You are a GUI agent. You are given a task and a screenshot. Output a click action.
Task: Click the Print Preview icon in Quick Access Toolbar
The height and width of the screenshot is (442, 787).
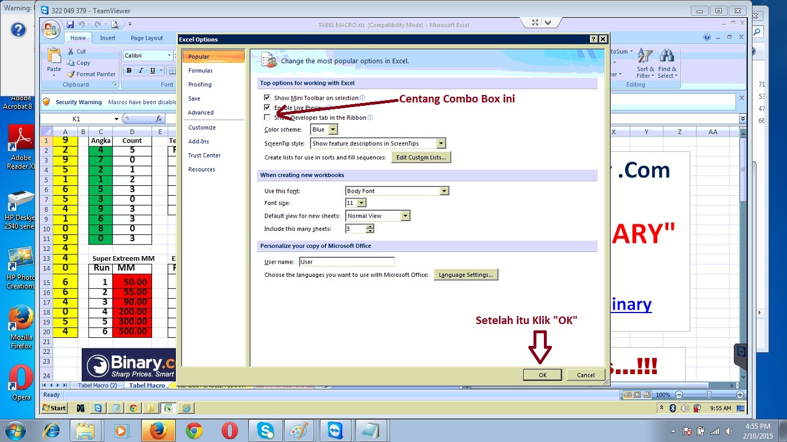pyautogui.click(x=115, y=24)
